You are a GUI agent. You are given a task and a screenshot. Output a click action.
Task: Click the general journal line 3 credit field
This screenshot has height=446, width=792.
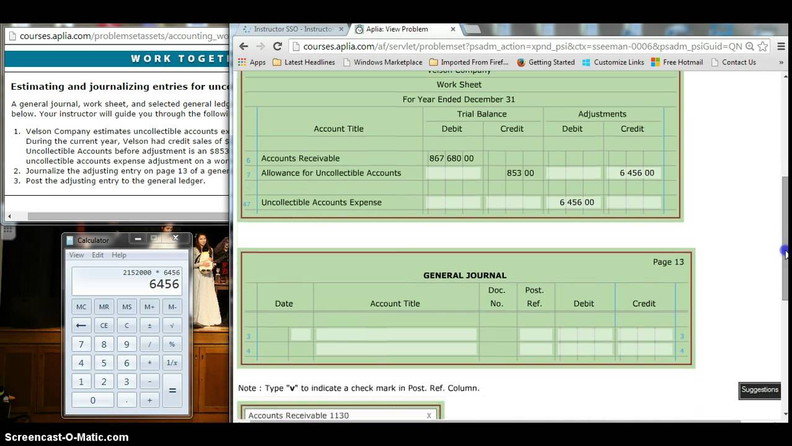[645, 334]
